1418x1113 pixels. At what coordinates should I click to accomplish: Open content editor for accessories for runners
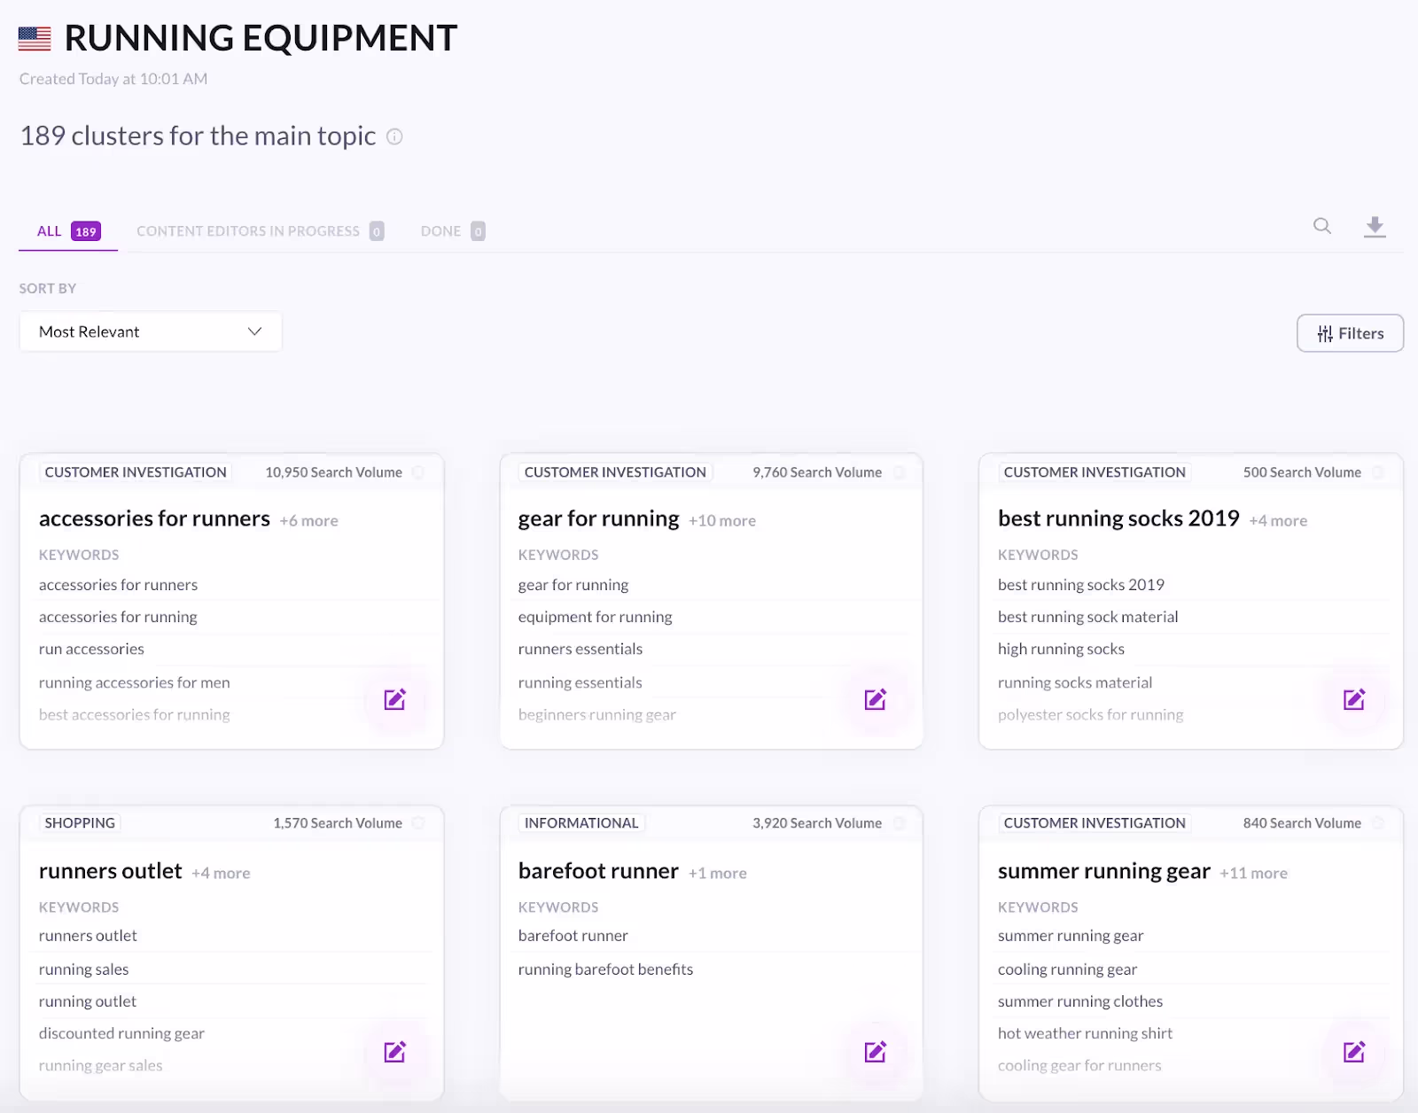395,699
